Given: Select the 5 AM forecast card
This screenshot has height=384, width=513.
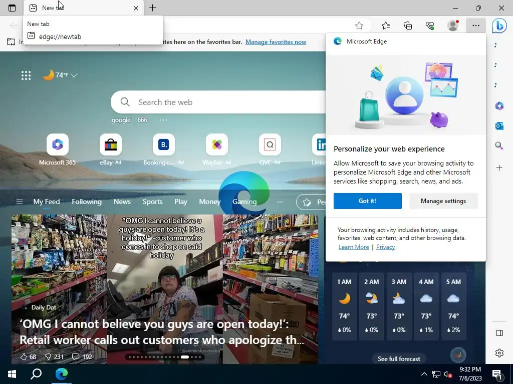Looking at the screenshot, I should [453, 306].
